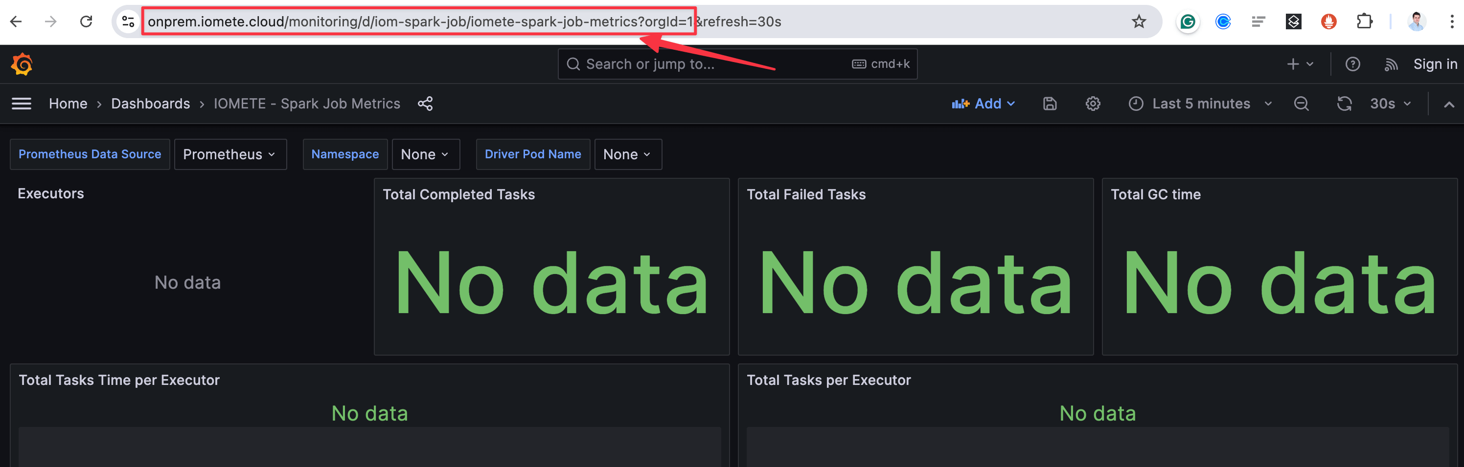Open the Help question mark icon
Image resolution: width=1464 pixels, height=467 pixels.
(x=1352, y=64)
